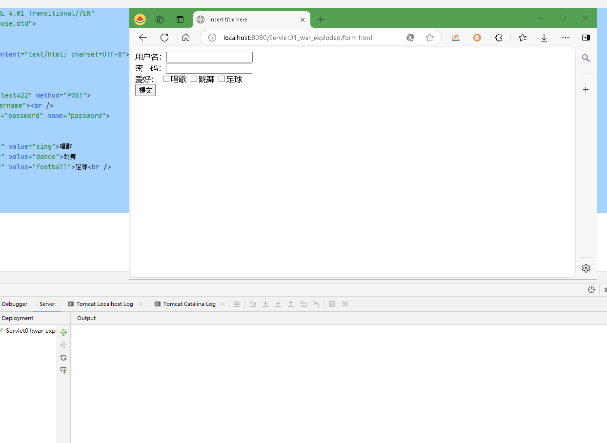Image resolution: width=607 pixels, height=443 pixels.
Task: Open a new browser tab
Action: (x=321, y=20)
